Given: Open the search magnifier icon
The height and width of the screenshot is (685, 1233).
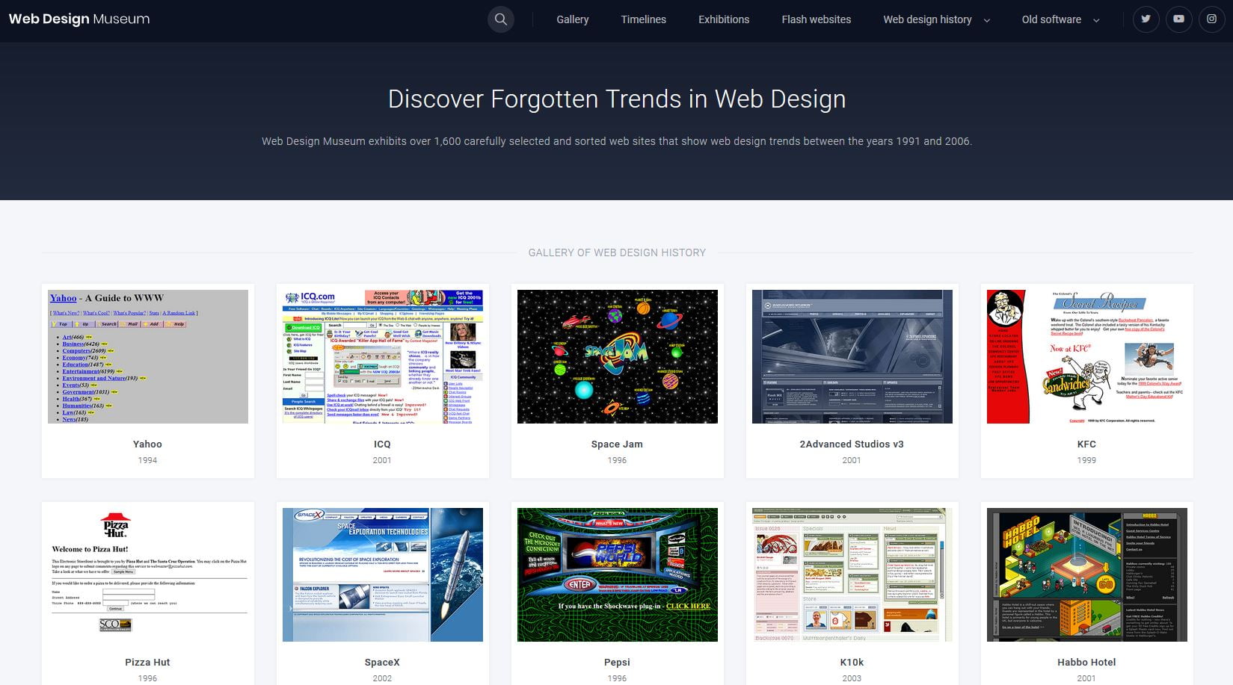Looking at the screenshot, I should click(x=500, y=19).
